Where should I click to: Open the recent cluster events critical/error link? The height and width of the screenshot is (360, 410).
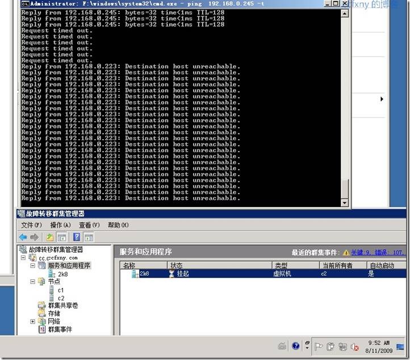378,253
